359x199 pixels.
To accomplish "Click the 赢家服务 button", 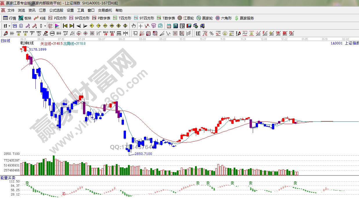I will tap(244, 18).
